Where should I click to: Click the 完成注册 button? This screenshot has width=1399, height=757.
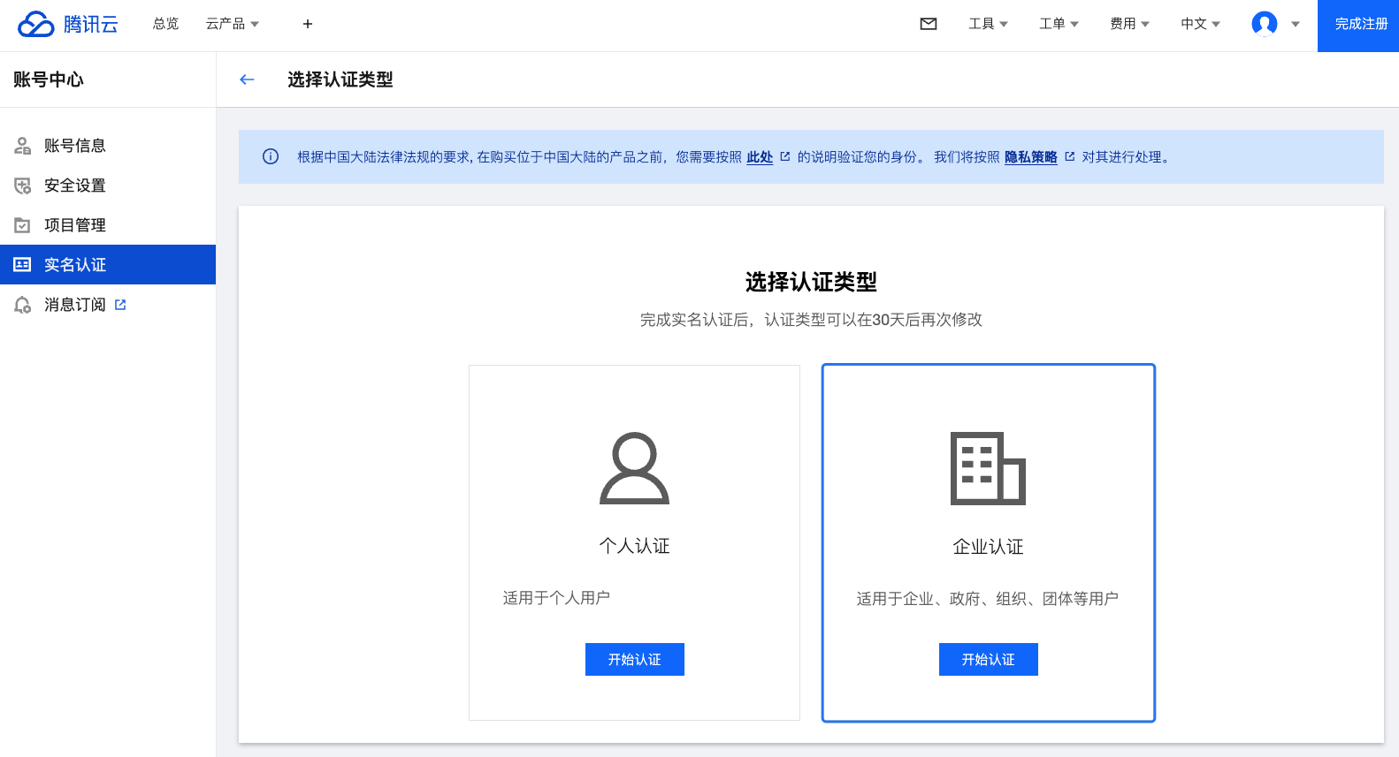[x=1360, y=25]
